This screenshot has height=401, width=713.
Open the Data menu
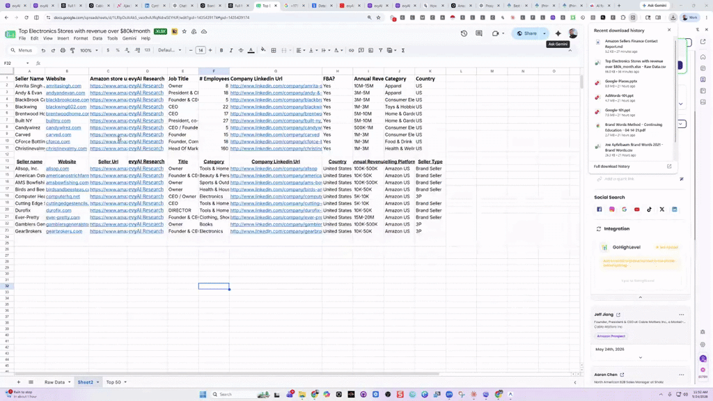pyautogui.click(x=97, y=39)
